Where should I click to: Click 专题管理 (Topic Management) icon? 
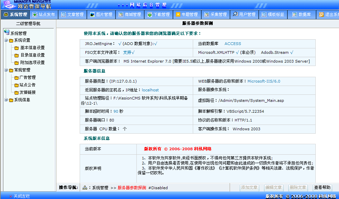[x=187, y=15]
